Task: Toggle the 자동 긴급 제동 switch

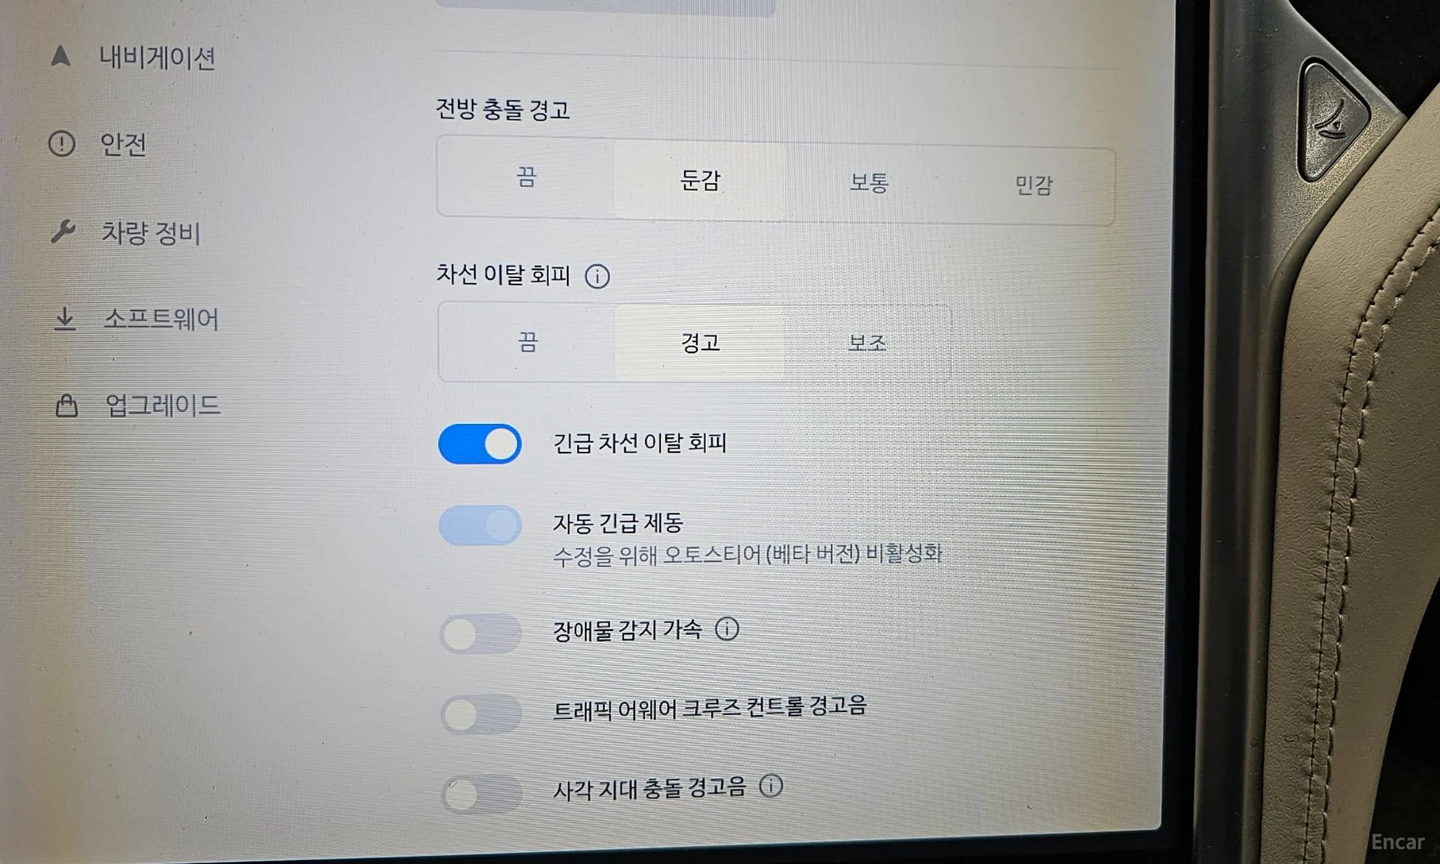Action: 480,525
